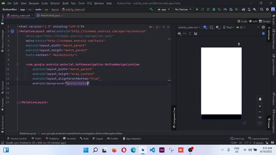The width and height of the screenshot is (276, 155).
Task: Open the Profile app gauge icon
Action: click(x=225, y=9)
